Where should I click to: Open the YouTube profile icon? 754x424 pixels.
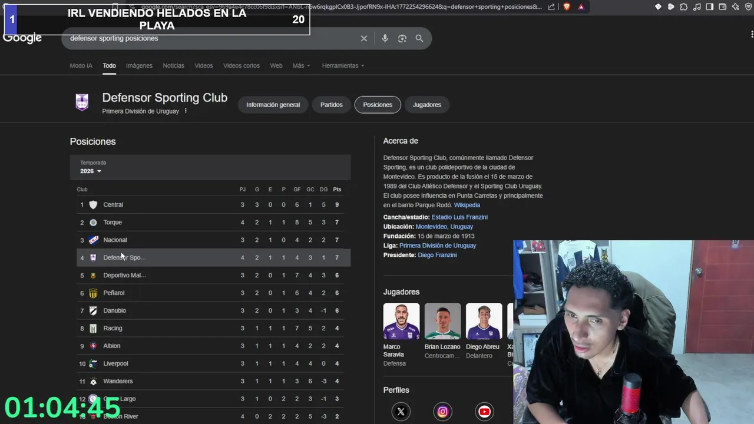[484, 412]
